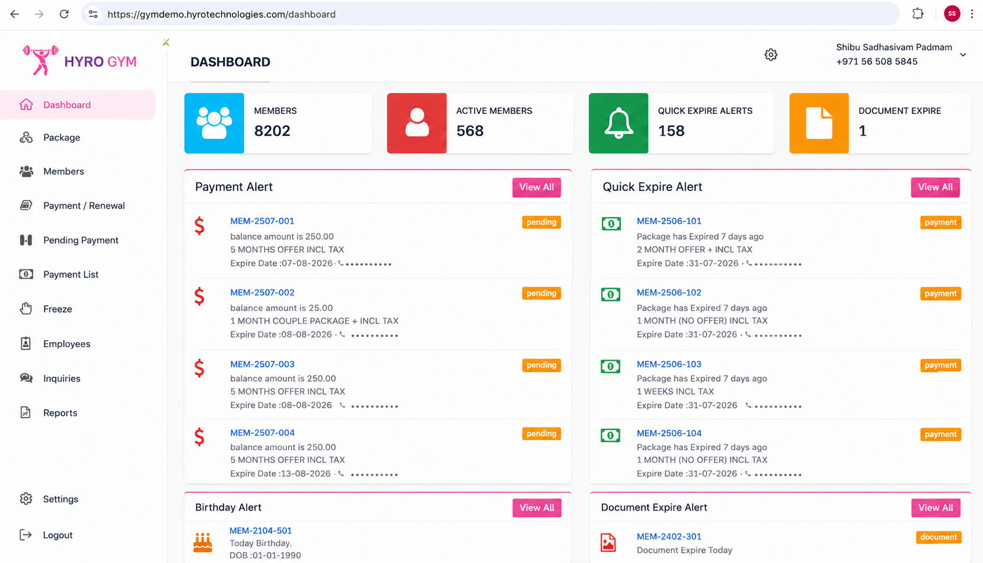Click the orange document badge
The height and width of the screenshot is (563, 983).
[939, 537]
